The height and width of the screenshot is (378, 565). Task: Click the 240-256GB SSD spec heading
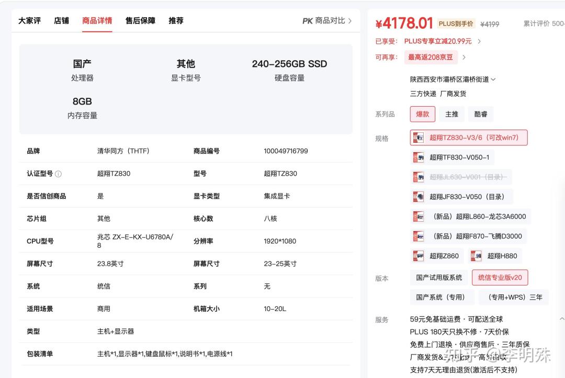[289, 64]
